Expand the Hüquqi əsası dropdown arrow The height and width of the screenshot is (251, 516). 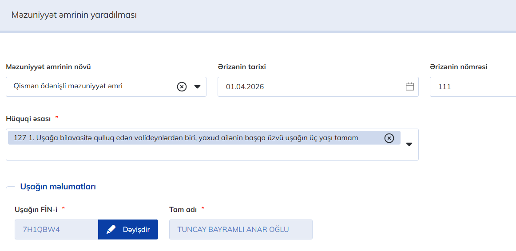coord(409,144)
